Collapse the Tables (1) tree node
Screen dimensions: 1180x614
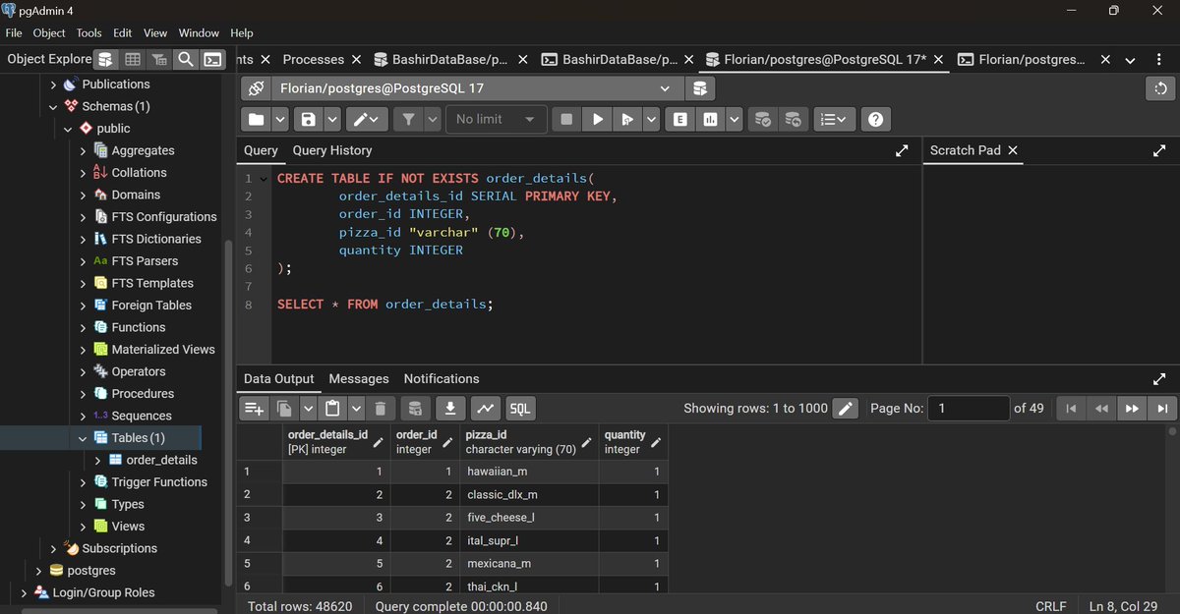click(x=83, y=438)
